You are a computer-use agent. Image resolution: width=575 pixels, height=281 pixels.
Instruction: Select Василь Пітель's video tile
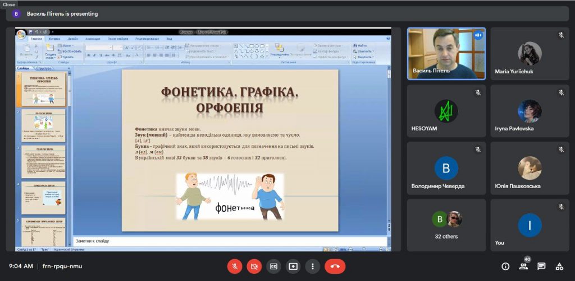(x=446, y=54)
